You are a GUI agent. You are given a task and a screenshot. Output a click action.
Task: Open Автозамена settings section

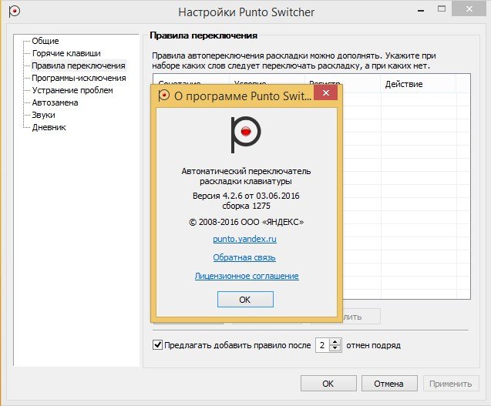point(55,102)
